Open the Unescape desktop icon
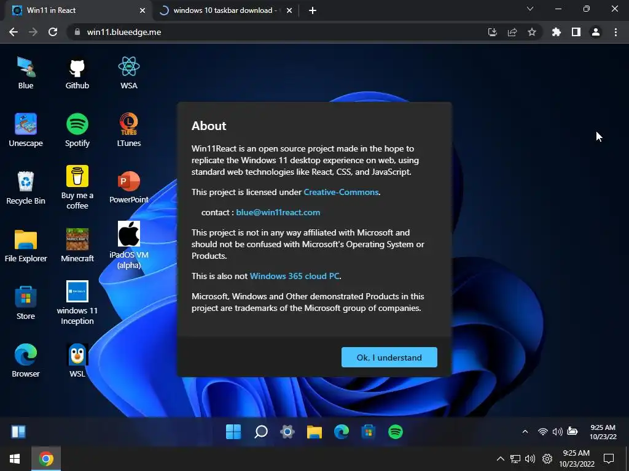 26,130
